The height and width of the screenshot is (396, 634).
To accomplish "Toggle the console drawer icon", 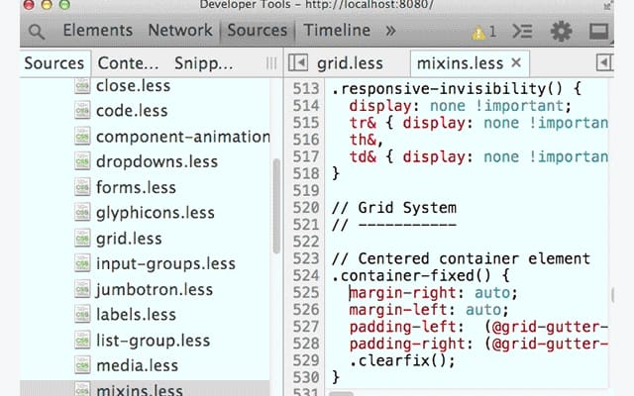I will 522,31.
